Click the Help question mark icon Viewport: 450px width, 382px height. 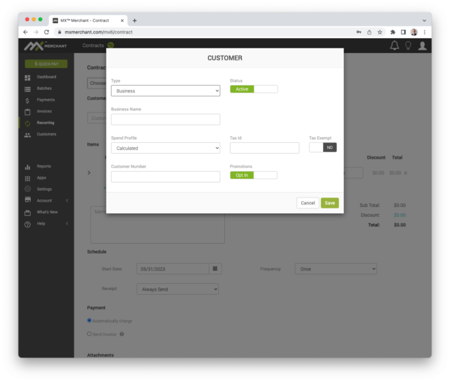(x=27, y=224)
